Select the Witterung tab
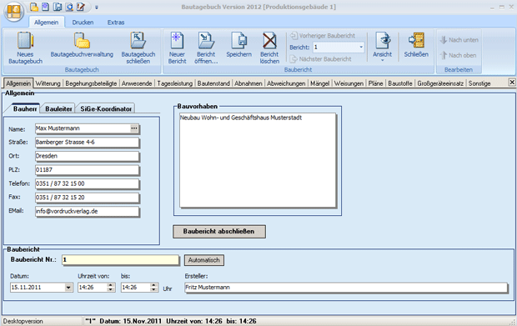Viewport: 517px width, 326px height. coord(48,83)
